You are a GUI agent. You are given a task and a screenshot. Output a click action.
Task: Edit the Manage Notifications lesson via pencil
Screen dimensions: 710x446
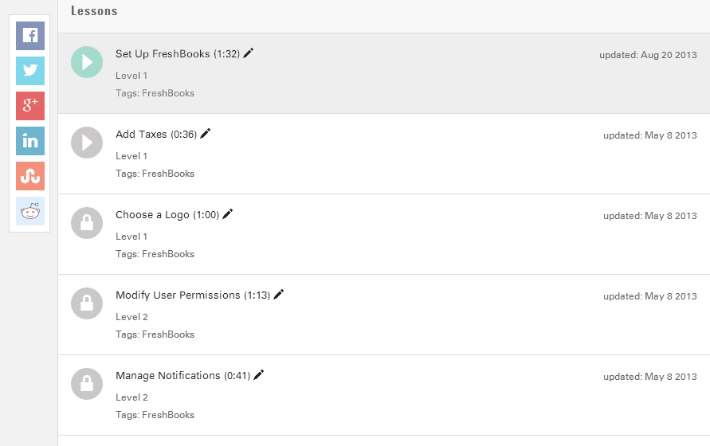point(258,375)
